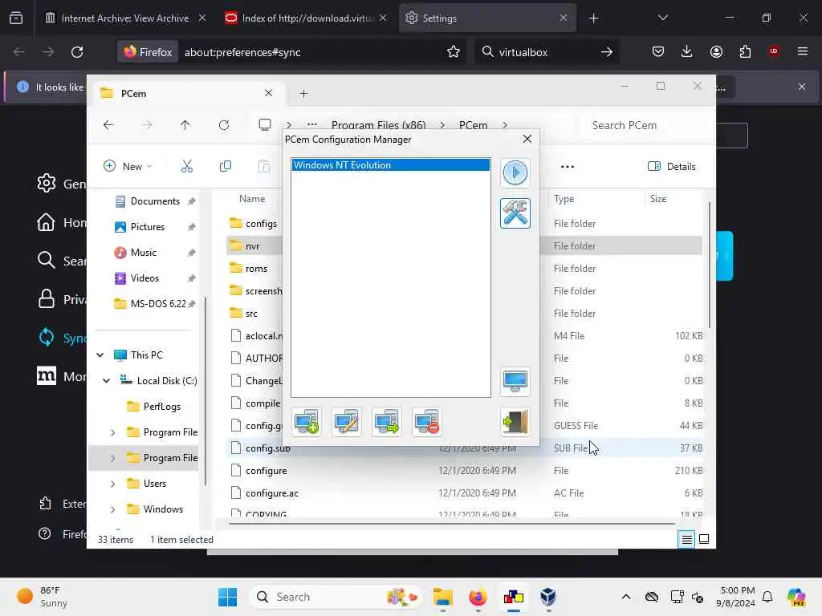Add new configuration with plus monitor icon
The height and width of the screenshot is (616, 822).
tap(307, 422)
